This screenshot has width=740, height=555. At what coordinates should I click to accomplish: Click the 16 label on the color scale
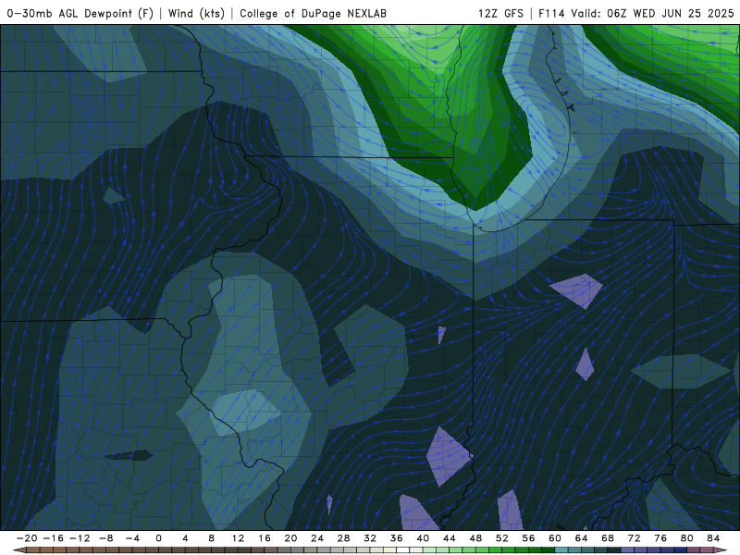pos(265,538)
